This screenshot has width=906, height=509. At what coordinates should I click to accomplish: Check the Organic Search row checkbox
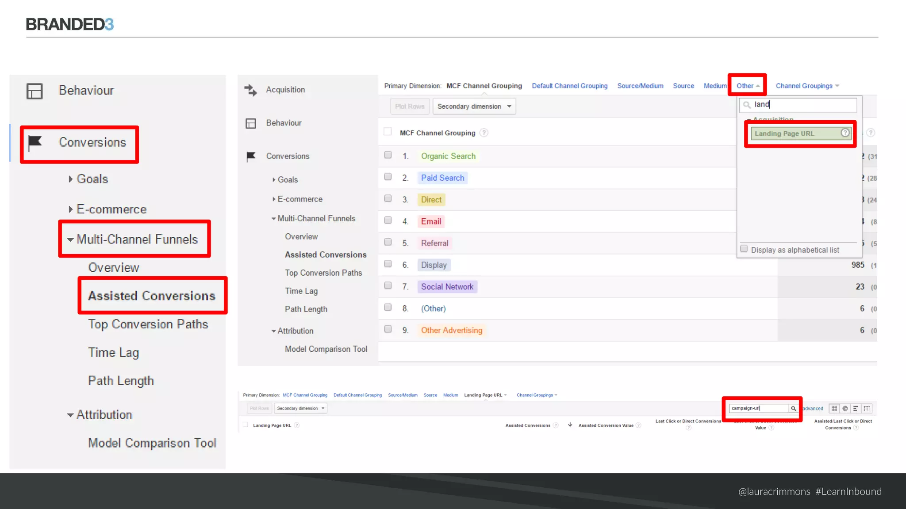click(x=388, y=155)
